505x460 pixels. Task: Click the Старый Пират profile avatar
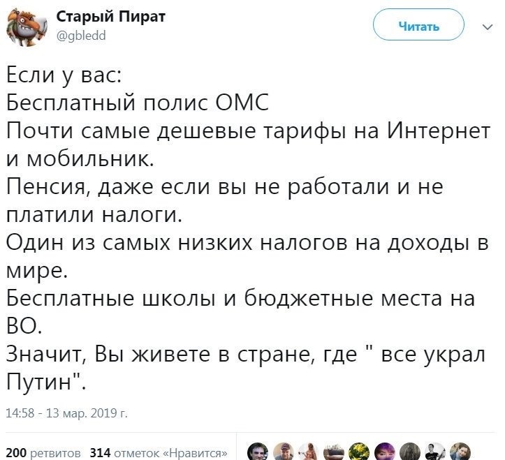click(26, 27)
